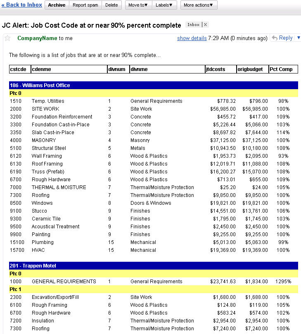Delete this email
Viewport: 301px width, 334px height.
coord(111,5)
